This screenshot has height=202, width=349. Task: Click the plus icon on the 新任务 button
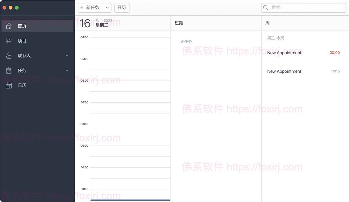pos(82,8)
